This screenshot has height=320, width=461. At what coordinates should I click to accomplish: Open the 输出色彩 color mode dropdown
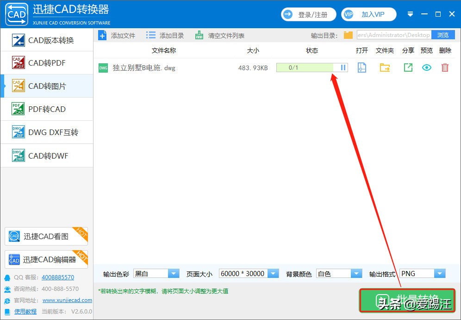click(x=174, y=273)
